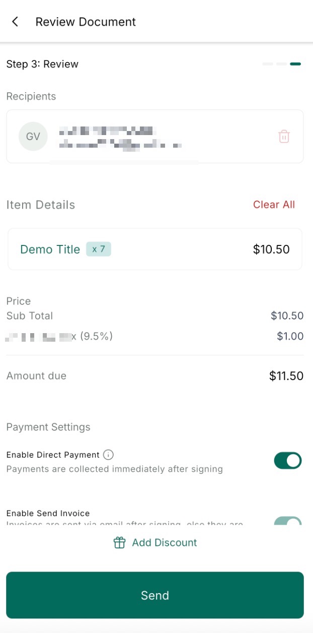
Task: Open the Add Discount text link
Action: pos(165,543)
